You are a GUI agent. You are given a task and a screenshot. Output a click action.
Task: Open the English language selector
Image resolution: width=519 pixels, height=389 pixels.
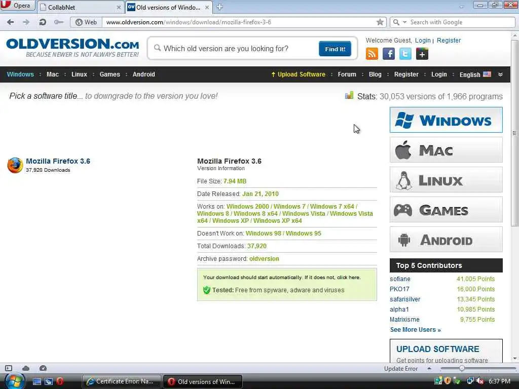coord(475,74)
